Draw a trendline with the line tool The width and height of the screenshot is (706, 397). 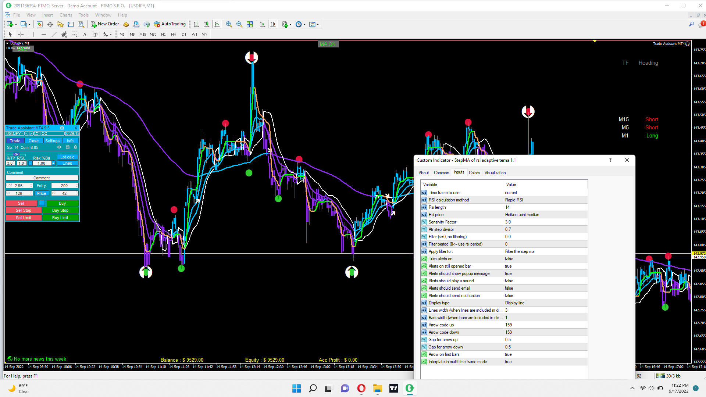pos(54,34)
